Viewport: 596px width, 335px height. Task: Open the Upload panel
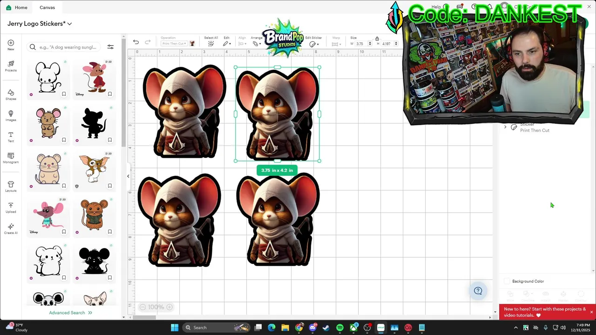pyautogui.click(x=11, y=208)
